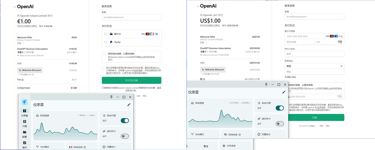Pin the right dashboard window
This screenshot has height=150, width=375.
coord(266,84)
